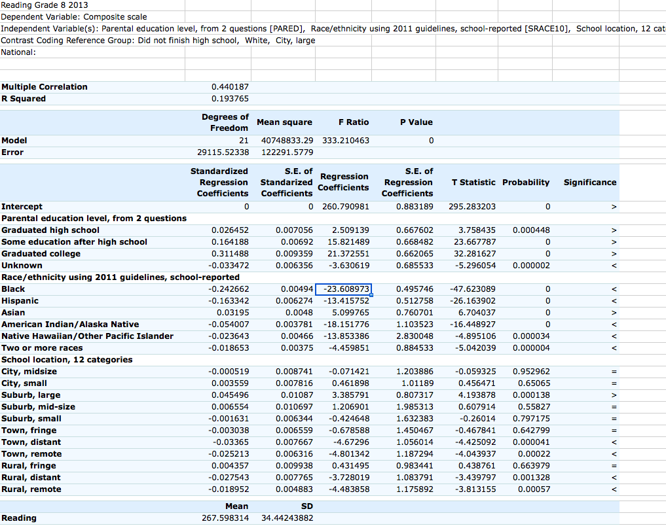
Task: Select the Model mean square 40748833.29
Action: pos(287,141)
